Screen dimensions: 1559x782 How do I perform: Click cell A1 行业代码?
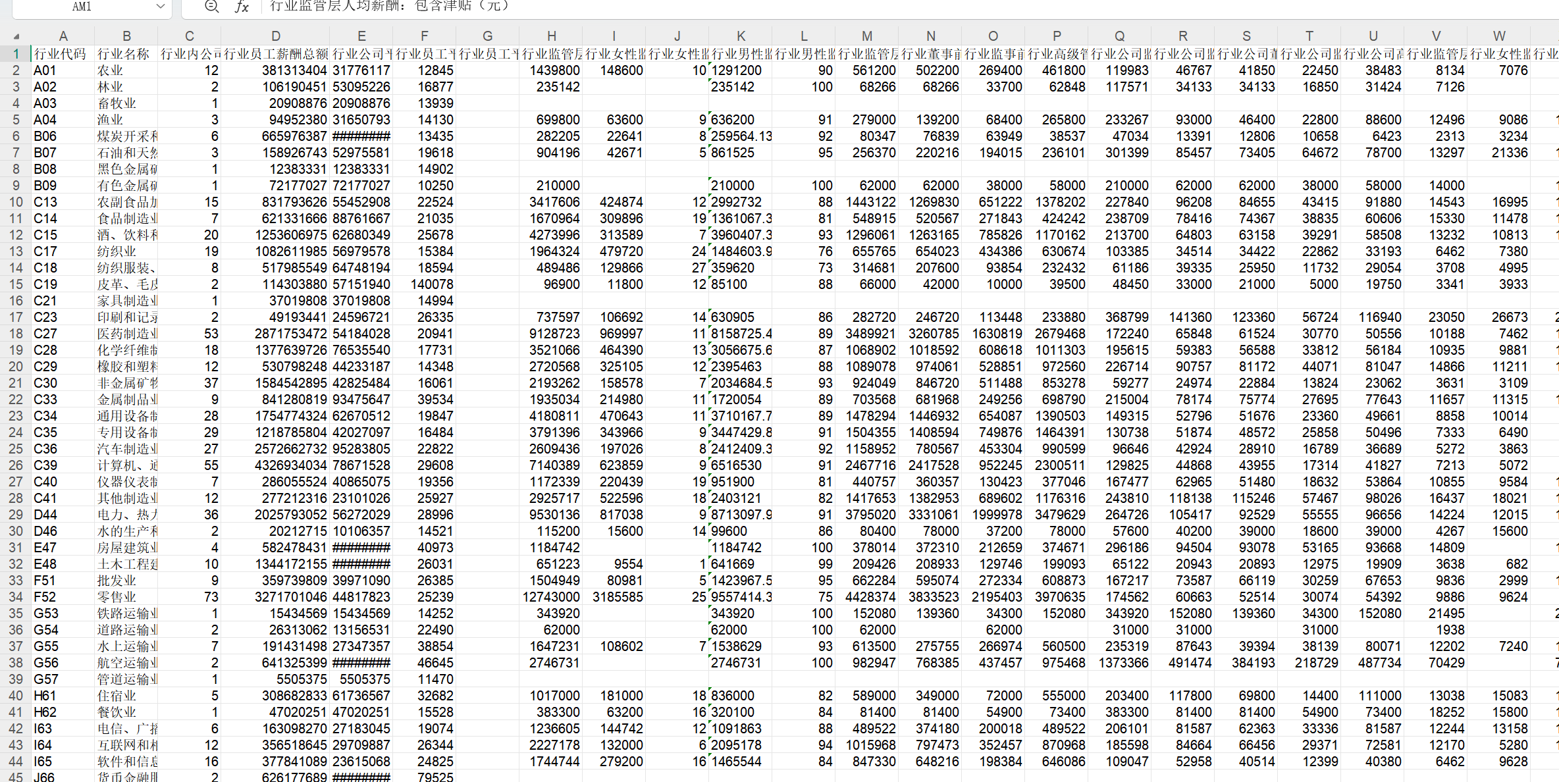tap(62, 54)
